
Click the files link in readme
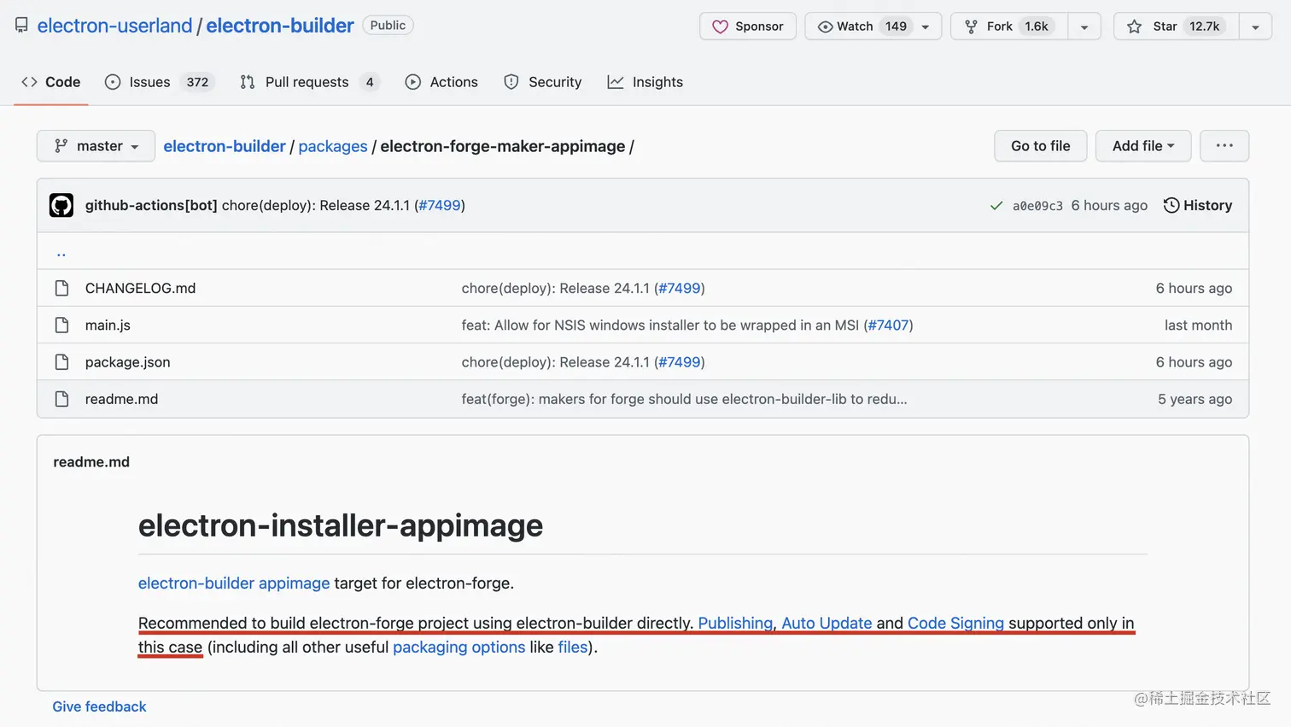(573, 647)
